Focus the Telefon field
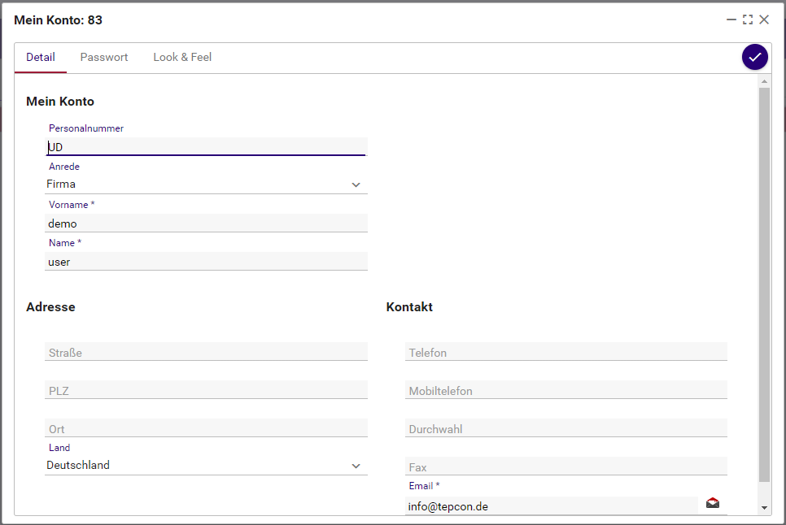The image size is (786, 525). (565, 353)
